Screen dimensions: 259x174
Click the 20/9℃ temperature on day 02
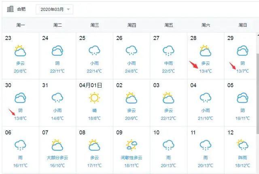132,118
